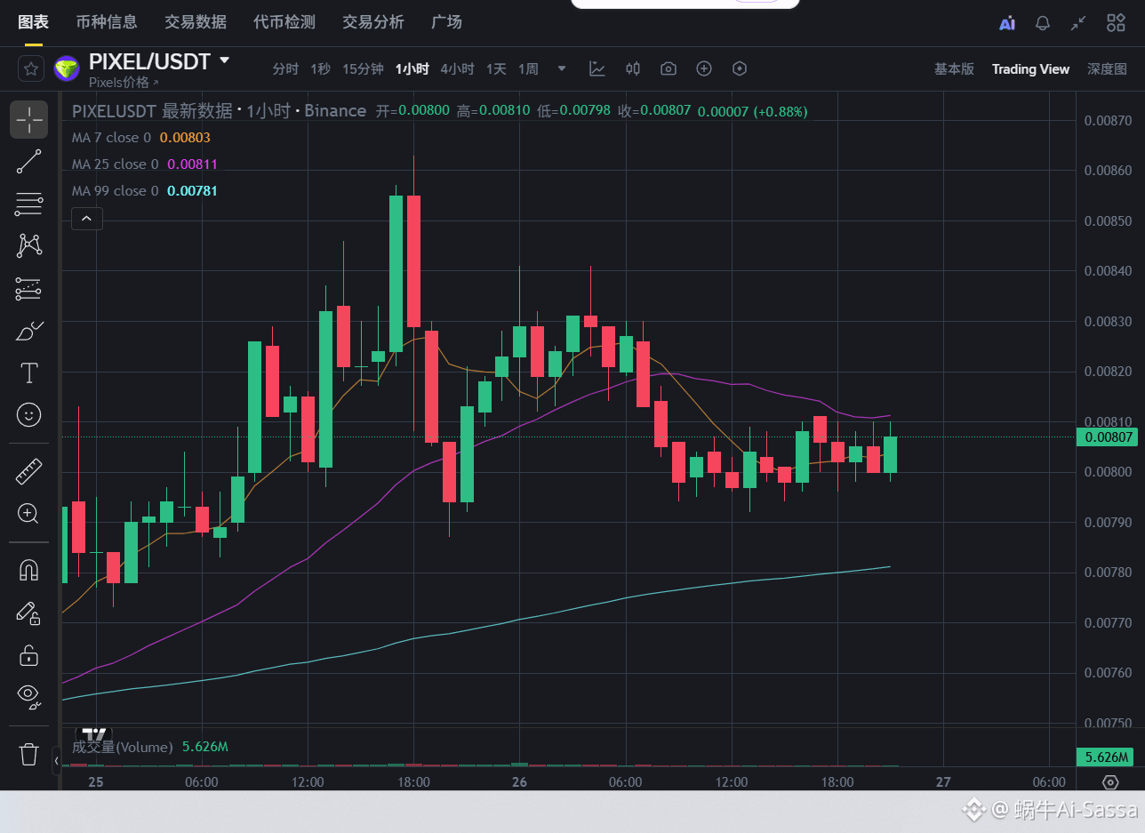
Task: Open the layout grid icon
Action: coord(1116,23)
